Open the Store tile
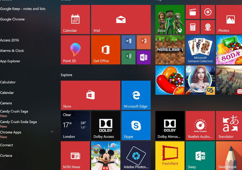The height and width of the screenshot is (170, 242). (x=90, y=95)
